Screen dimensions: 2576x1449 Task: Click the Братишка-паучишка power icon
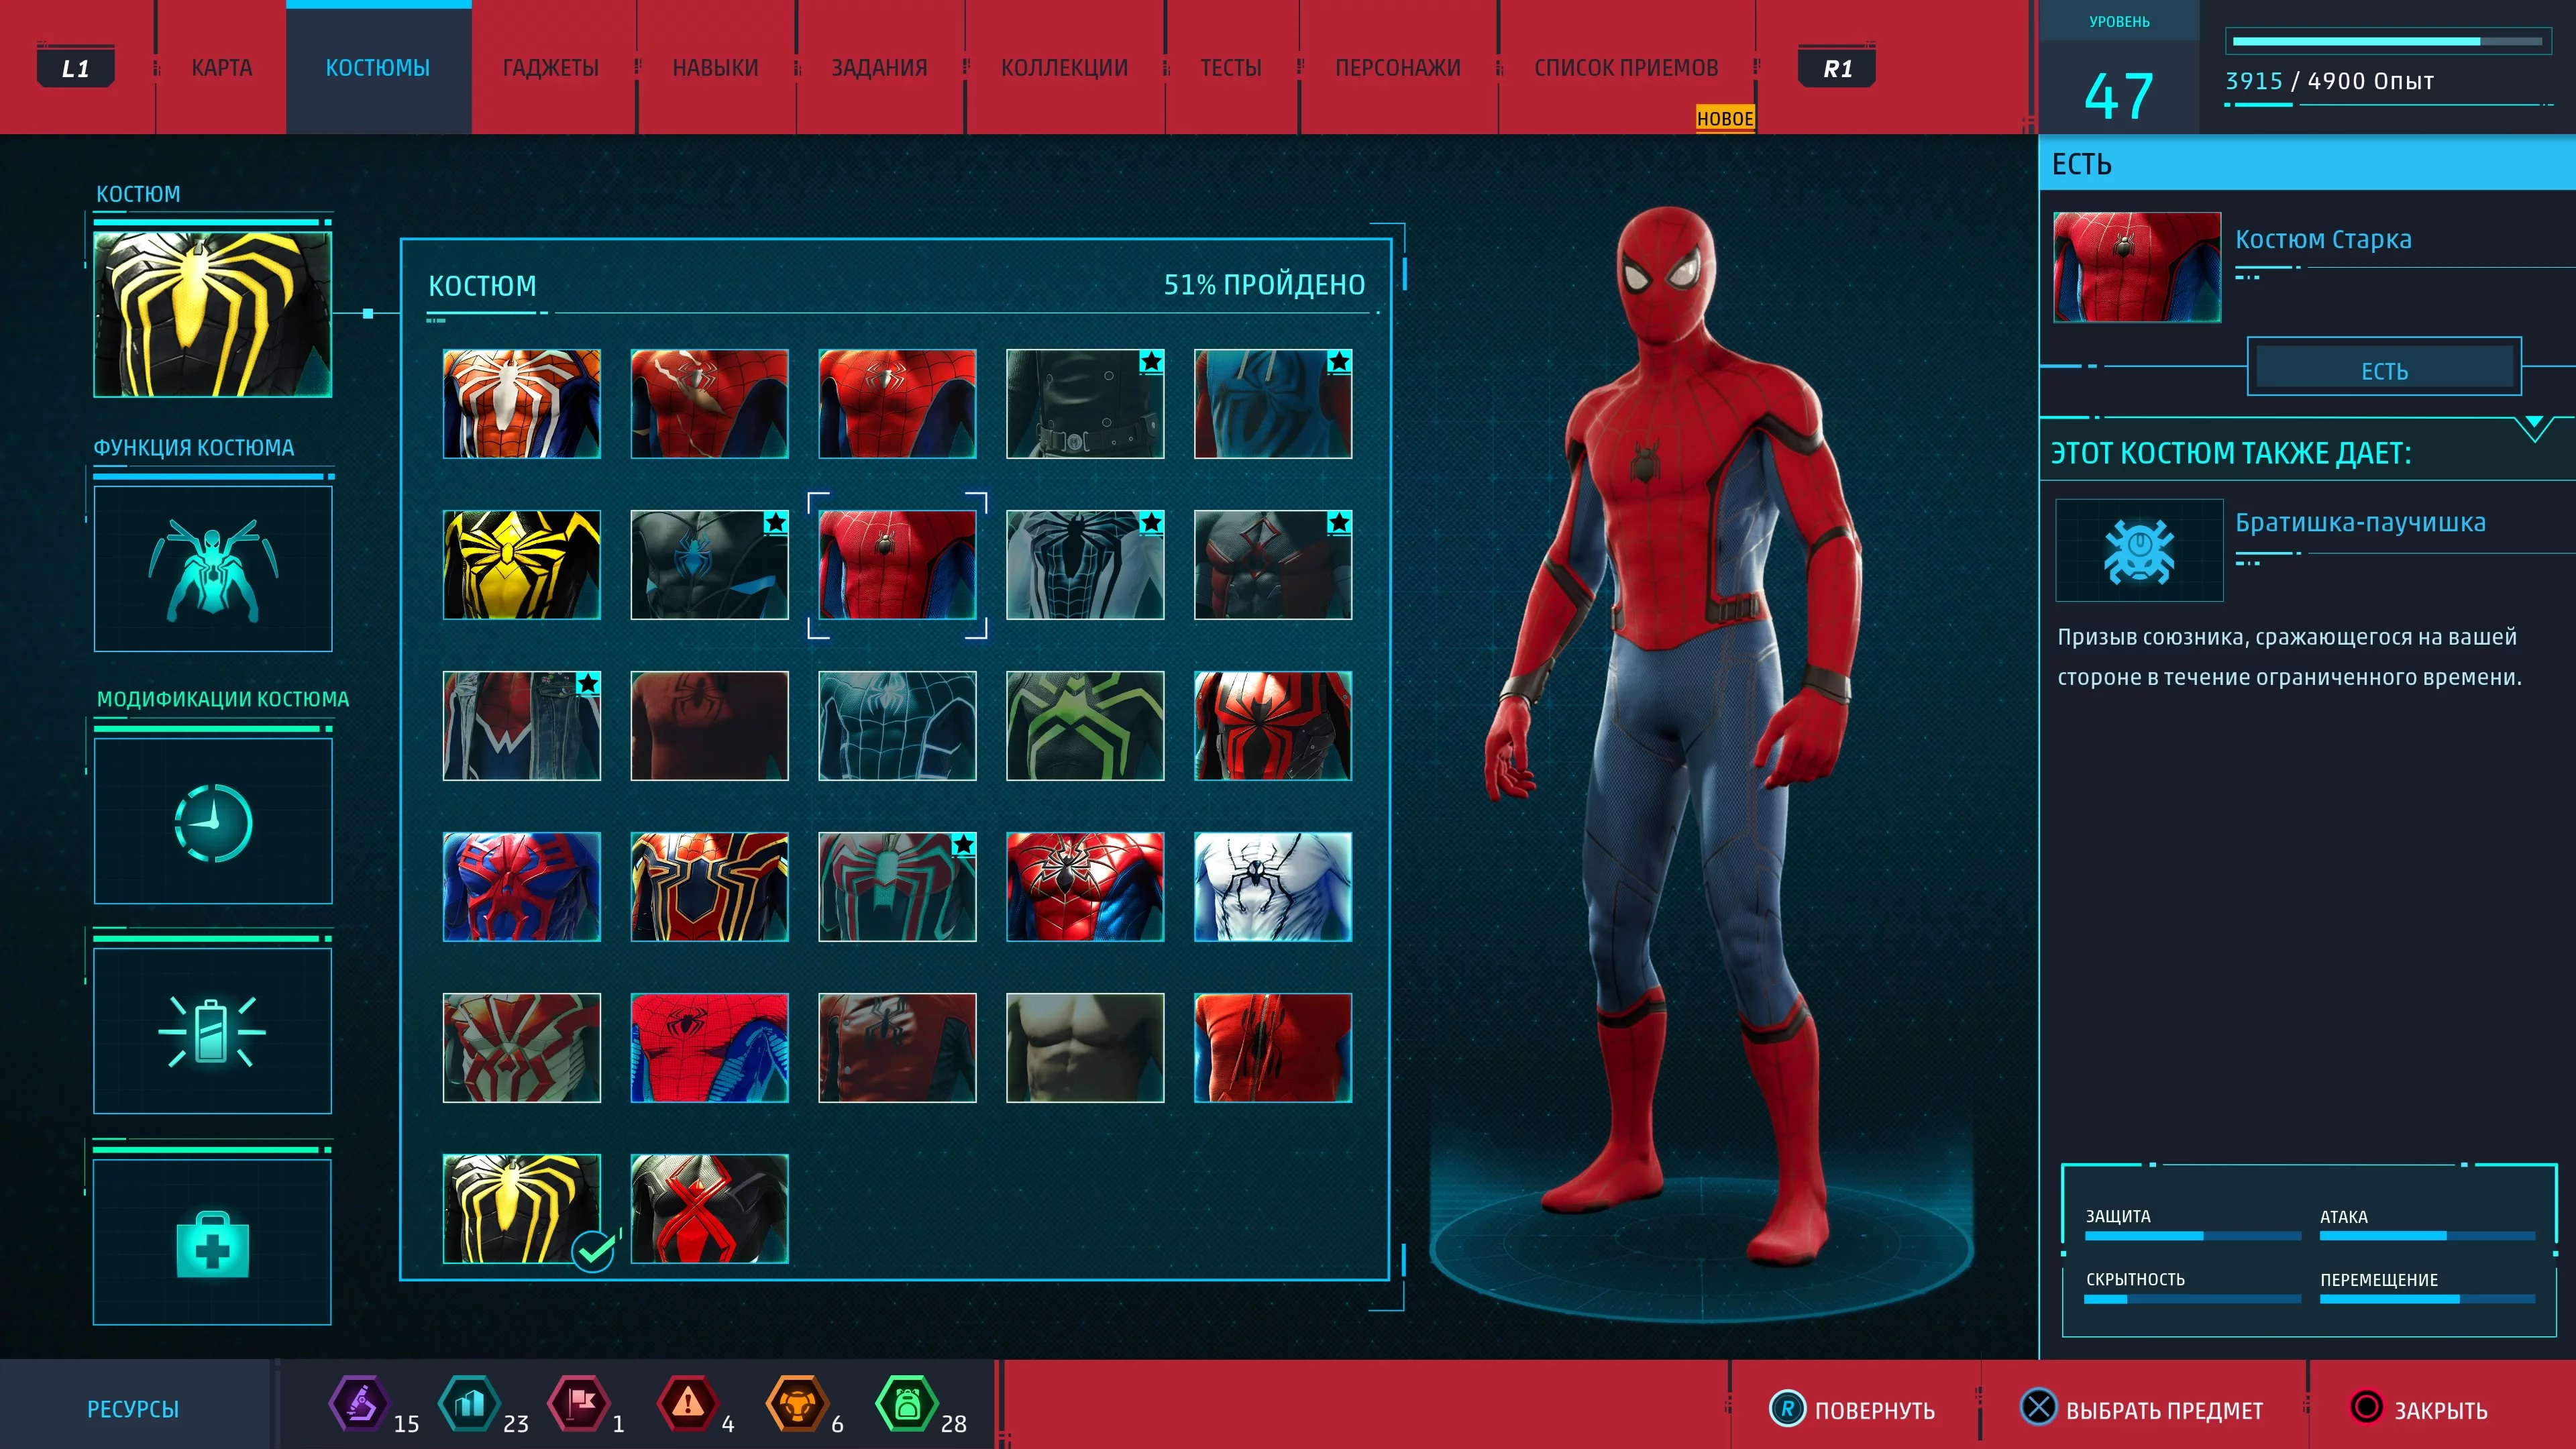2139,551
